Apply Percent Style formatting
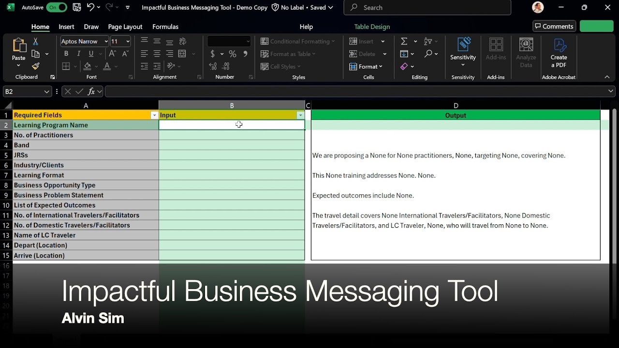Screen dimensions: 619x348 233,54
